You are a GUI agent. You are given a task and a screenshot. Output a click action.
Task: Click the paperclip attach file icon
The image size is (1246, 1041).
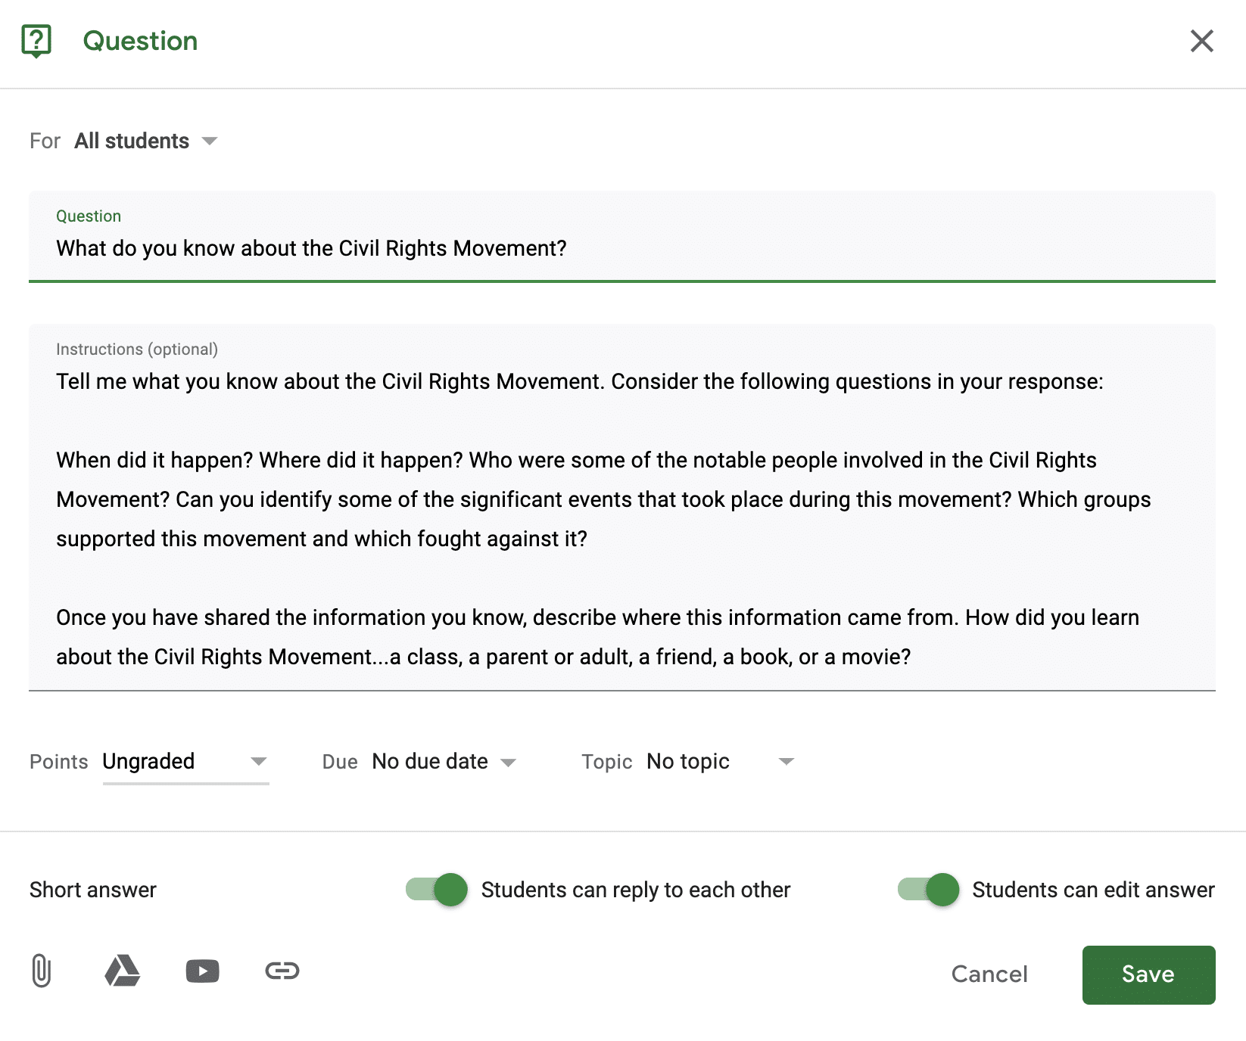pos(42,971)
